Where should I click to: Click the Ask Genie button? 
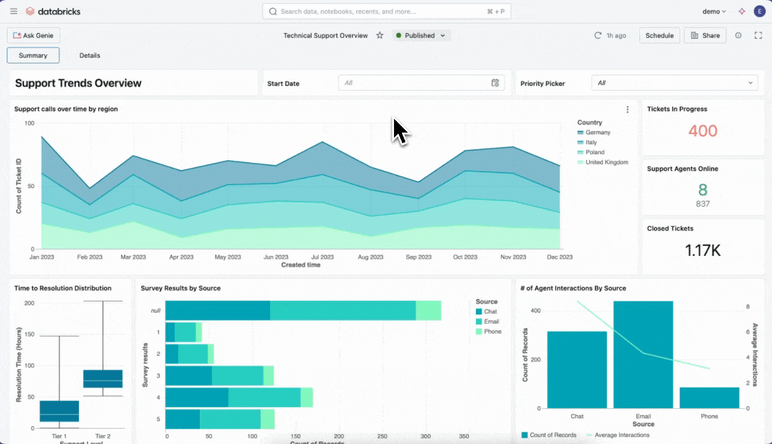coord(33,36)
